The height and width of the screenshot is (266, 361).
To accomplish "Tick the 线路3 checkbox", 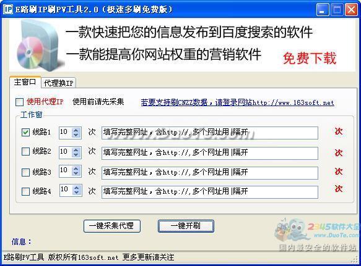I will point(25,172).
